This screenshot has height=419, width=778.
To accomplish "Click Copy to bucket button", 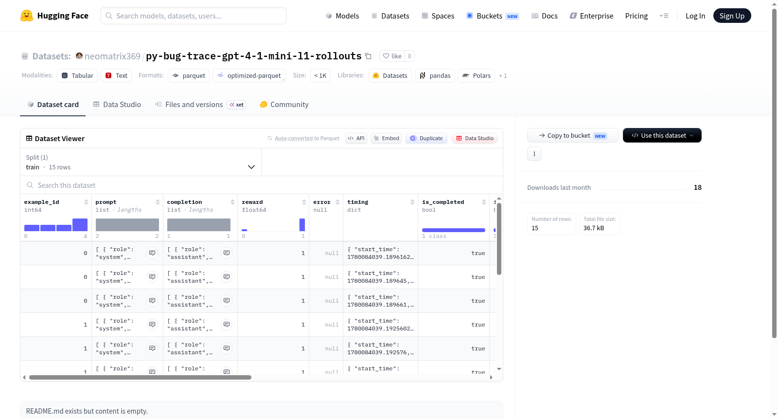I will pyautogui.click(x=573, y=135).
